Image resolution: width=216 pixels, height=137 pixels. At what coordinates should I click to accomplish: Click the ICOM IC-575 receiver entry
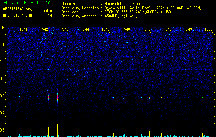138,12
